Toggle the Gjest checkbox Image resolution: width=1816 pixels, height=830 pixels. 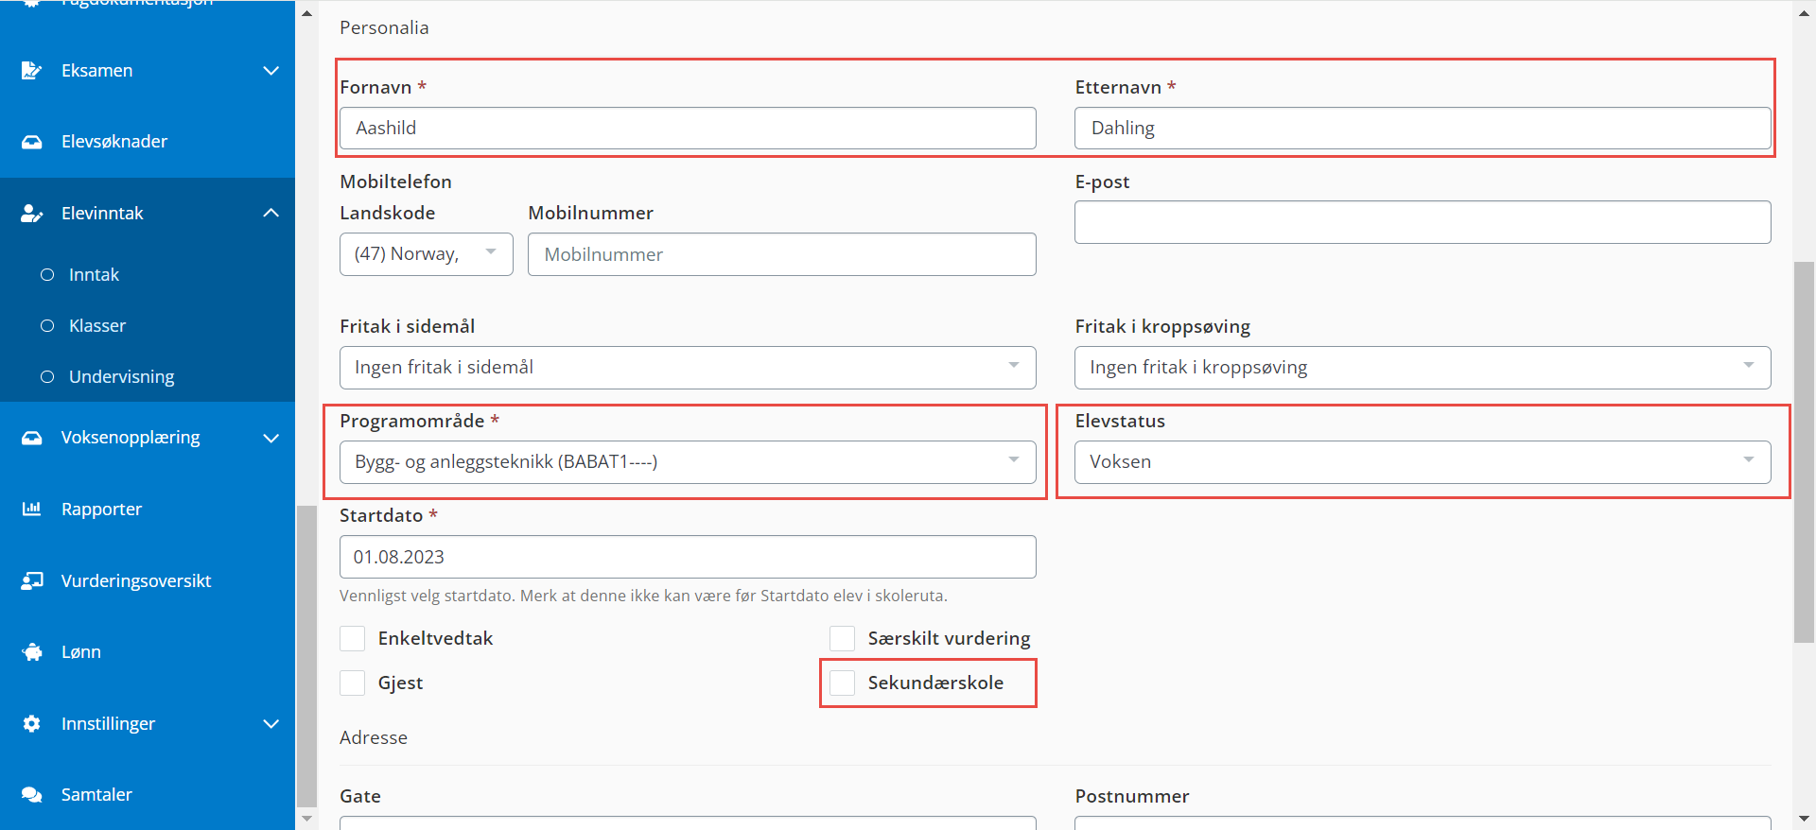click(353, 683)
